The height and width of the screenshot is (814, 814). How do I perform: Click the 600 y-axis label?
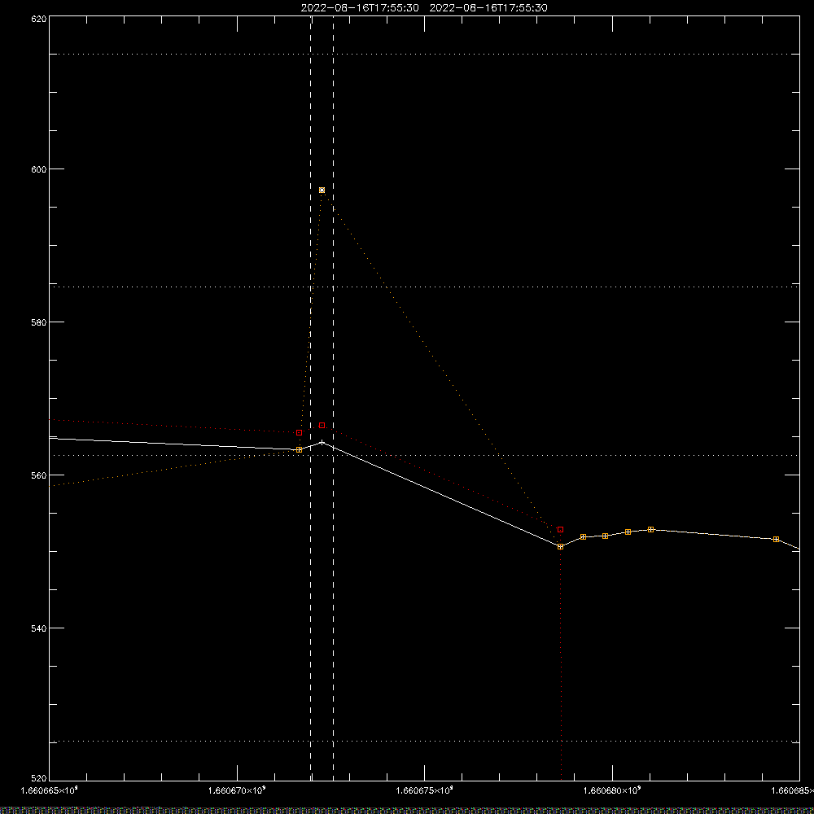pos(39,169)
